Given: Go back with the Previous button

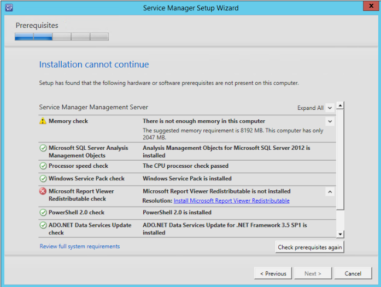Looking at the screenshot, I should 273,273.
